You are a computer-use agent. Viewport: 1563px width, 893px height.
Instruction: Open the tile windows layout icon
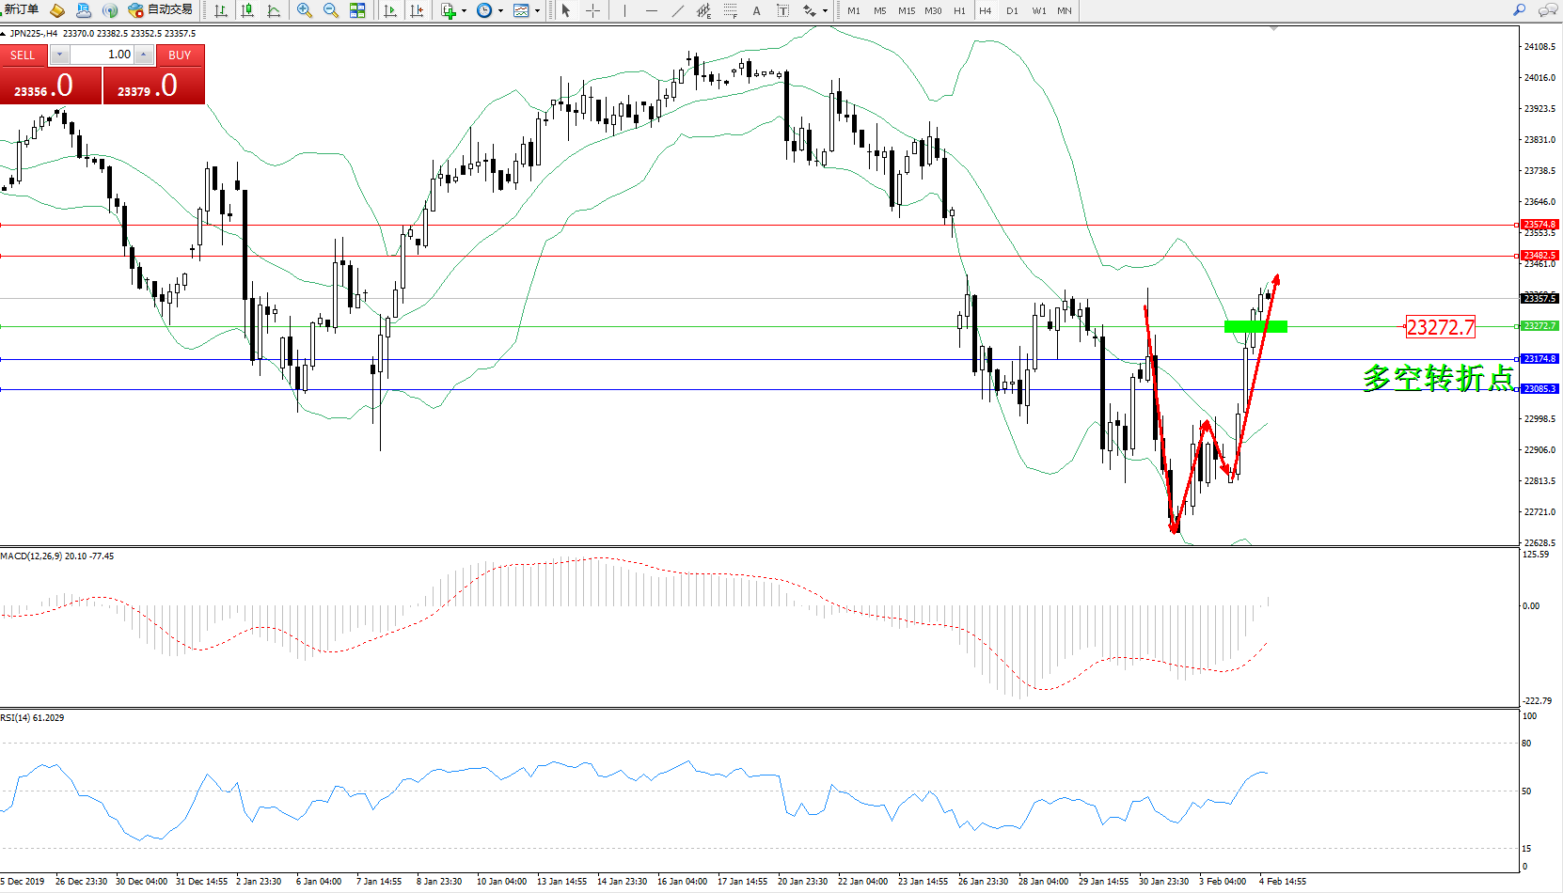pyautogui.click(x=357, y=10)
